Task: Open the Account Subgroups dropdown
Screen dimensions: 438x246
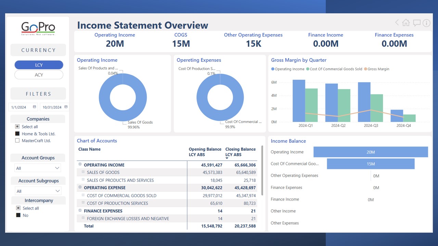Action: 38,191
